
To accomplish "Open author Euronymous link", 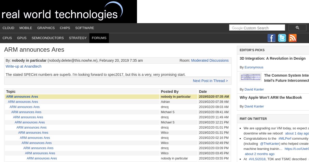I will pos(254,67).
